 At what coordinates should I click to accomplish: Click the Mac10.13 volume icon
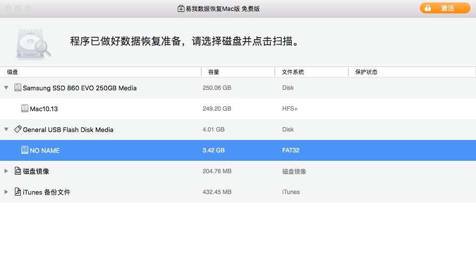pos(25,108)
